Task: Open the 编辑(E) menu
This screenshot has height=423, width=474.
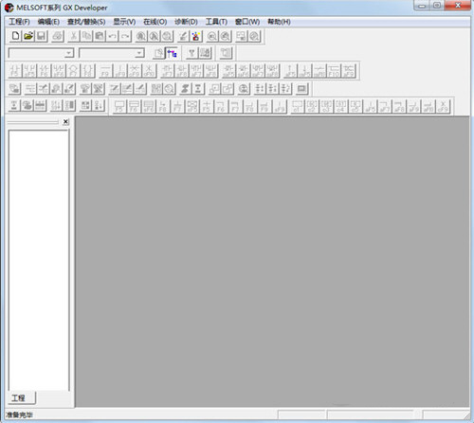Action: [x=48, y=22]
